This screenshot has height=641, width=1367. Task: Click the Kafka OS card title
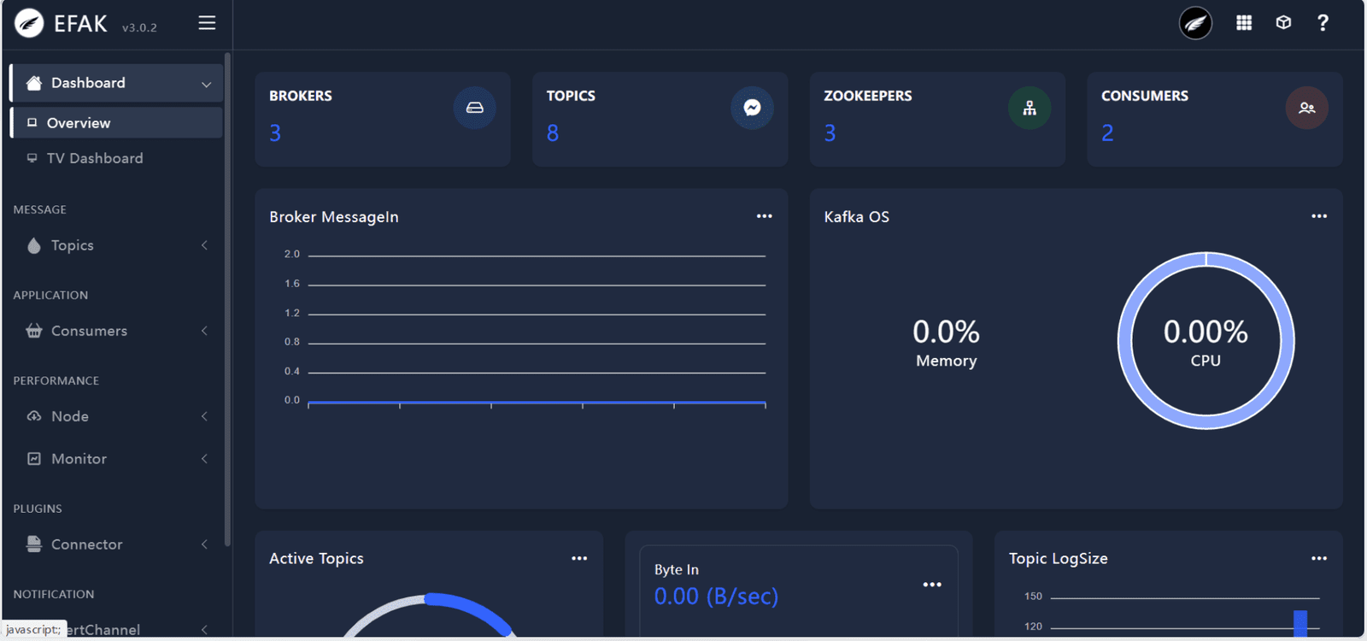tap(856, 217)
